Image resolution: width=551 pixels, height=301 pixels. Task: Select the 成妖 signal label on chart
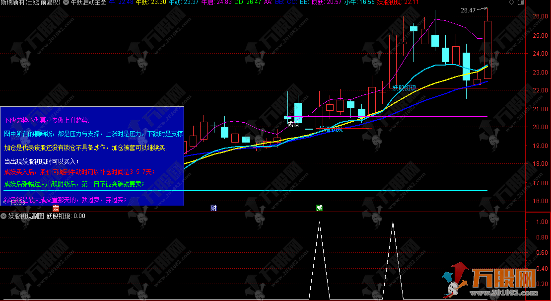(293, 124)
